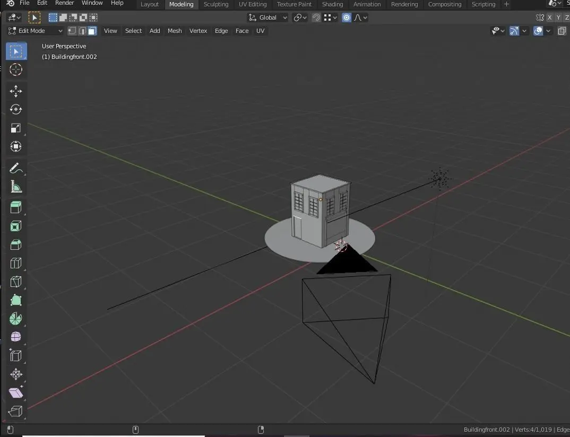Add a new workspace tab
Image resolution: width=570 pixels, height=437 pixels.
point(506,4)
